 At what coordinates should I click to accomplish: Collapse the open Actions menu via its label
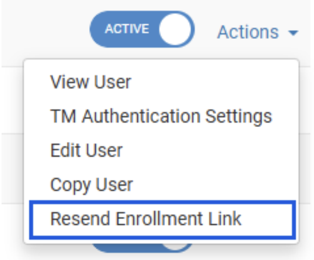click(x=248, y=32)
